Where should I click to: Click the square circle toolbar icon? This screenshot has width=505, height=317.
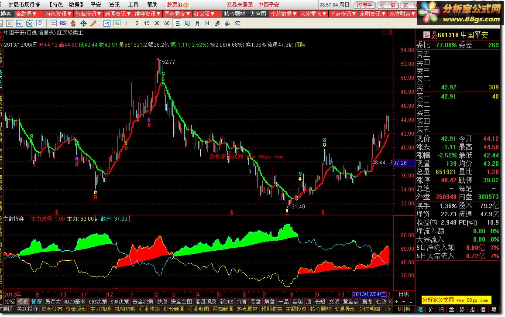40,23
